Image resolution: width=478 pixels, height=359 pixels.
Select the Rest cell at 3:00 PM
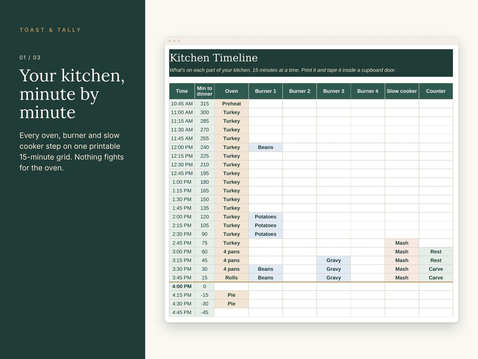[436, 252]
